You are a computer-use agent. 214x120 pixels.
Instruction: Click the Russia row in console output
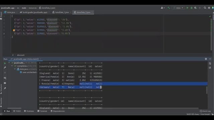click(x=71, y=84)
